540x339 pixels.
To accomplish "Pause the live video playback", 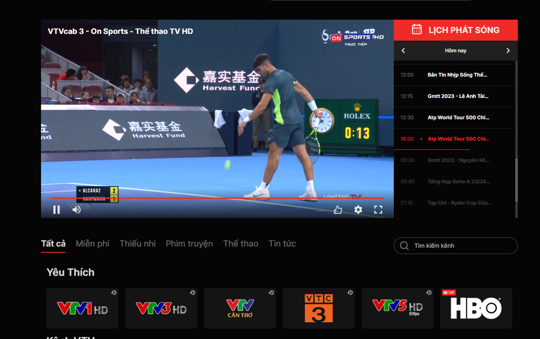I will click(x=57, y=210).
